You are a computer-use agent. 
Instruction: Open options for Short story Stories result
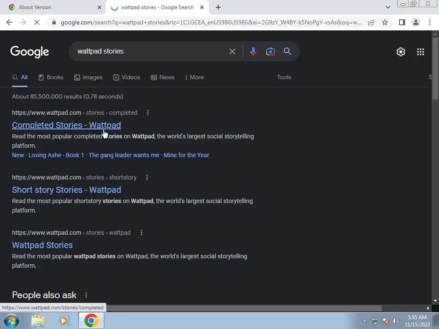[x=147, y=177]
